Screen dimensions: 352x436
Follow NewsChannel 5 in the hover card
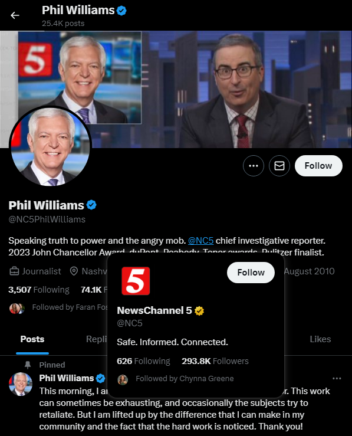[x=251, y=273]
